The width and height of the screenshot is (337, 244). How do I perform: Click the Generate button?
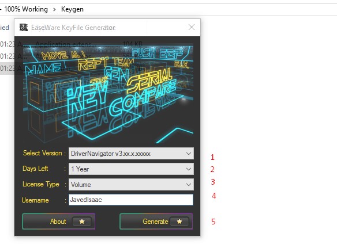(x=156, y=222)
